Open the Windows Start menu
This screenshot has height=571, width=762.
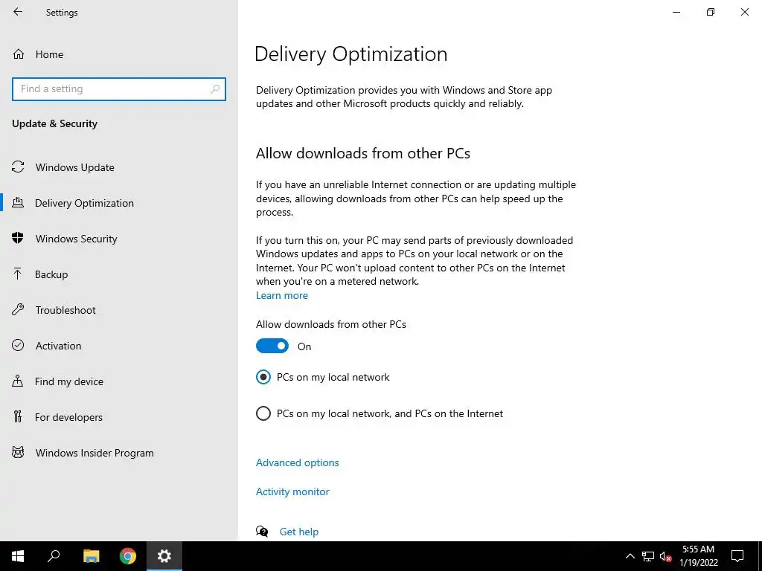coord(18,556)
